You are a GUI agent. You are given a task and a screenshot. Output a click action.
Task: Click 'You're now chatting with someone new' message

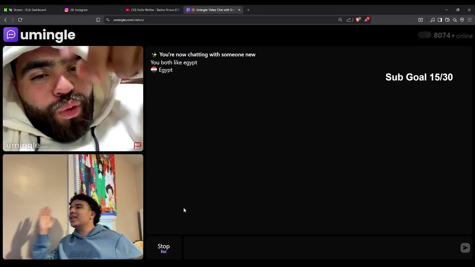click(207, 55)
